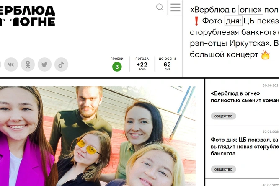Open the hamburger menu

point(175,8)
